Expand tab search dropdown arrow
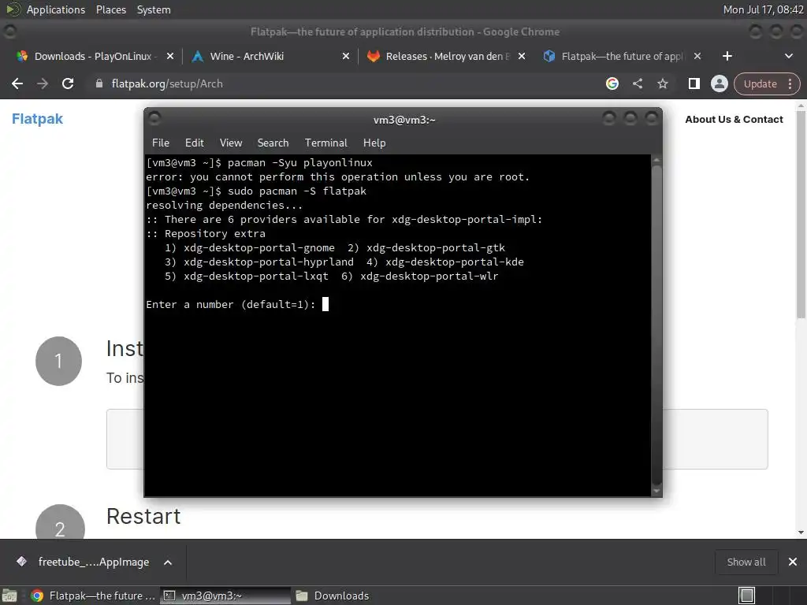The height and width of the screenshot is (605, 807). tap(788, 56)
